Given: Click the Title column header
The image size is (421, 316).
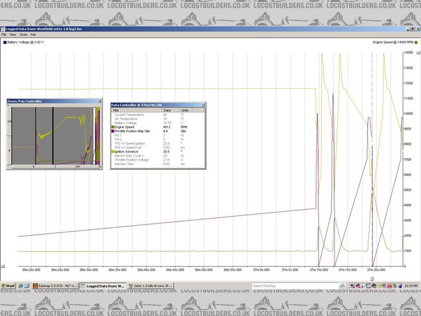Looking at the screenshot, I should point(116,110).
